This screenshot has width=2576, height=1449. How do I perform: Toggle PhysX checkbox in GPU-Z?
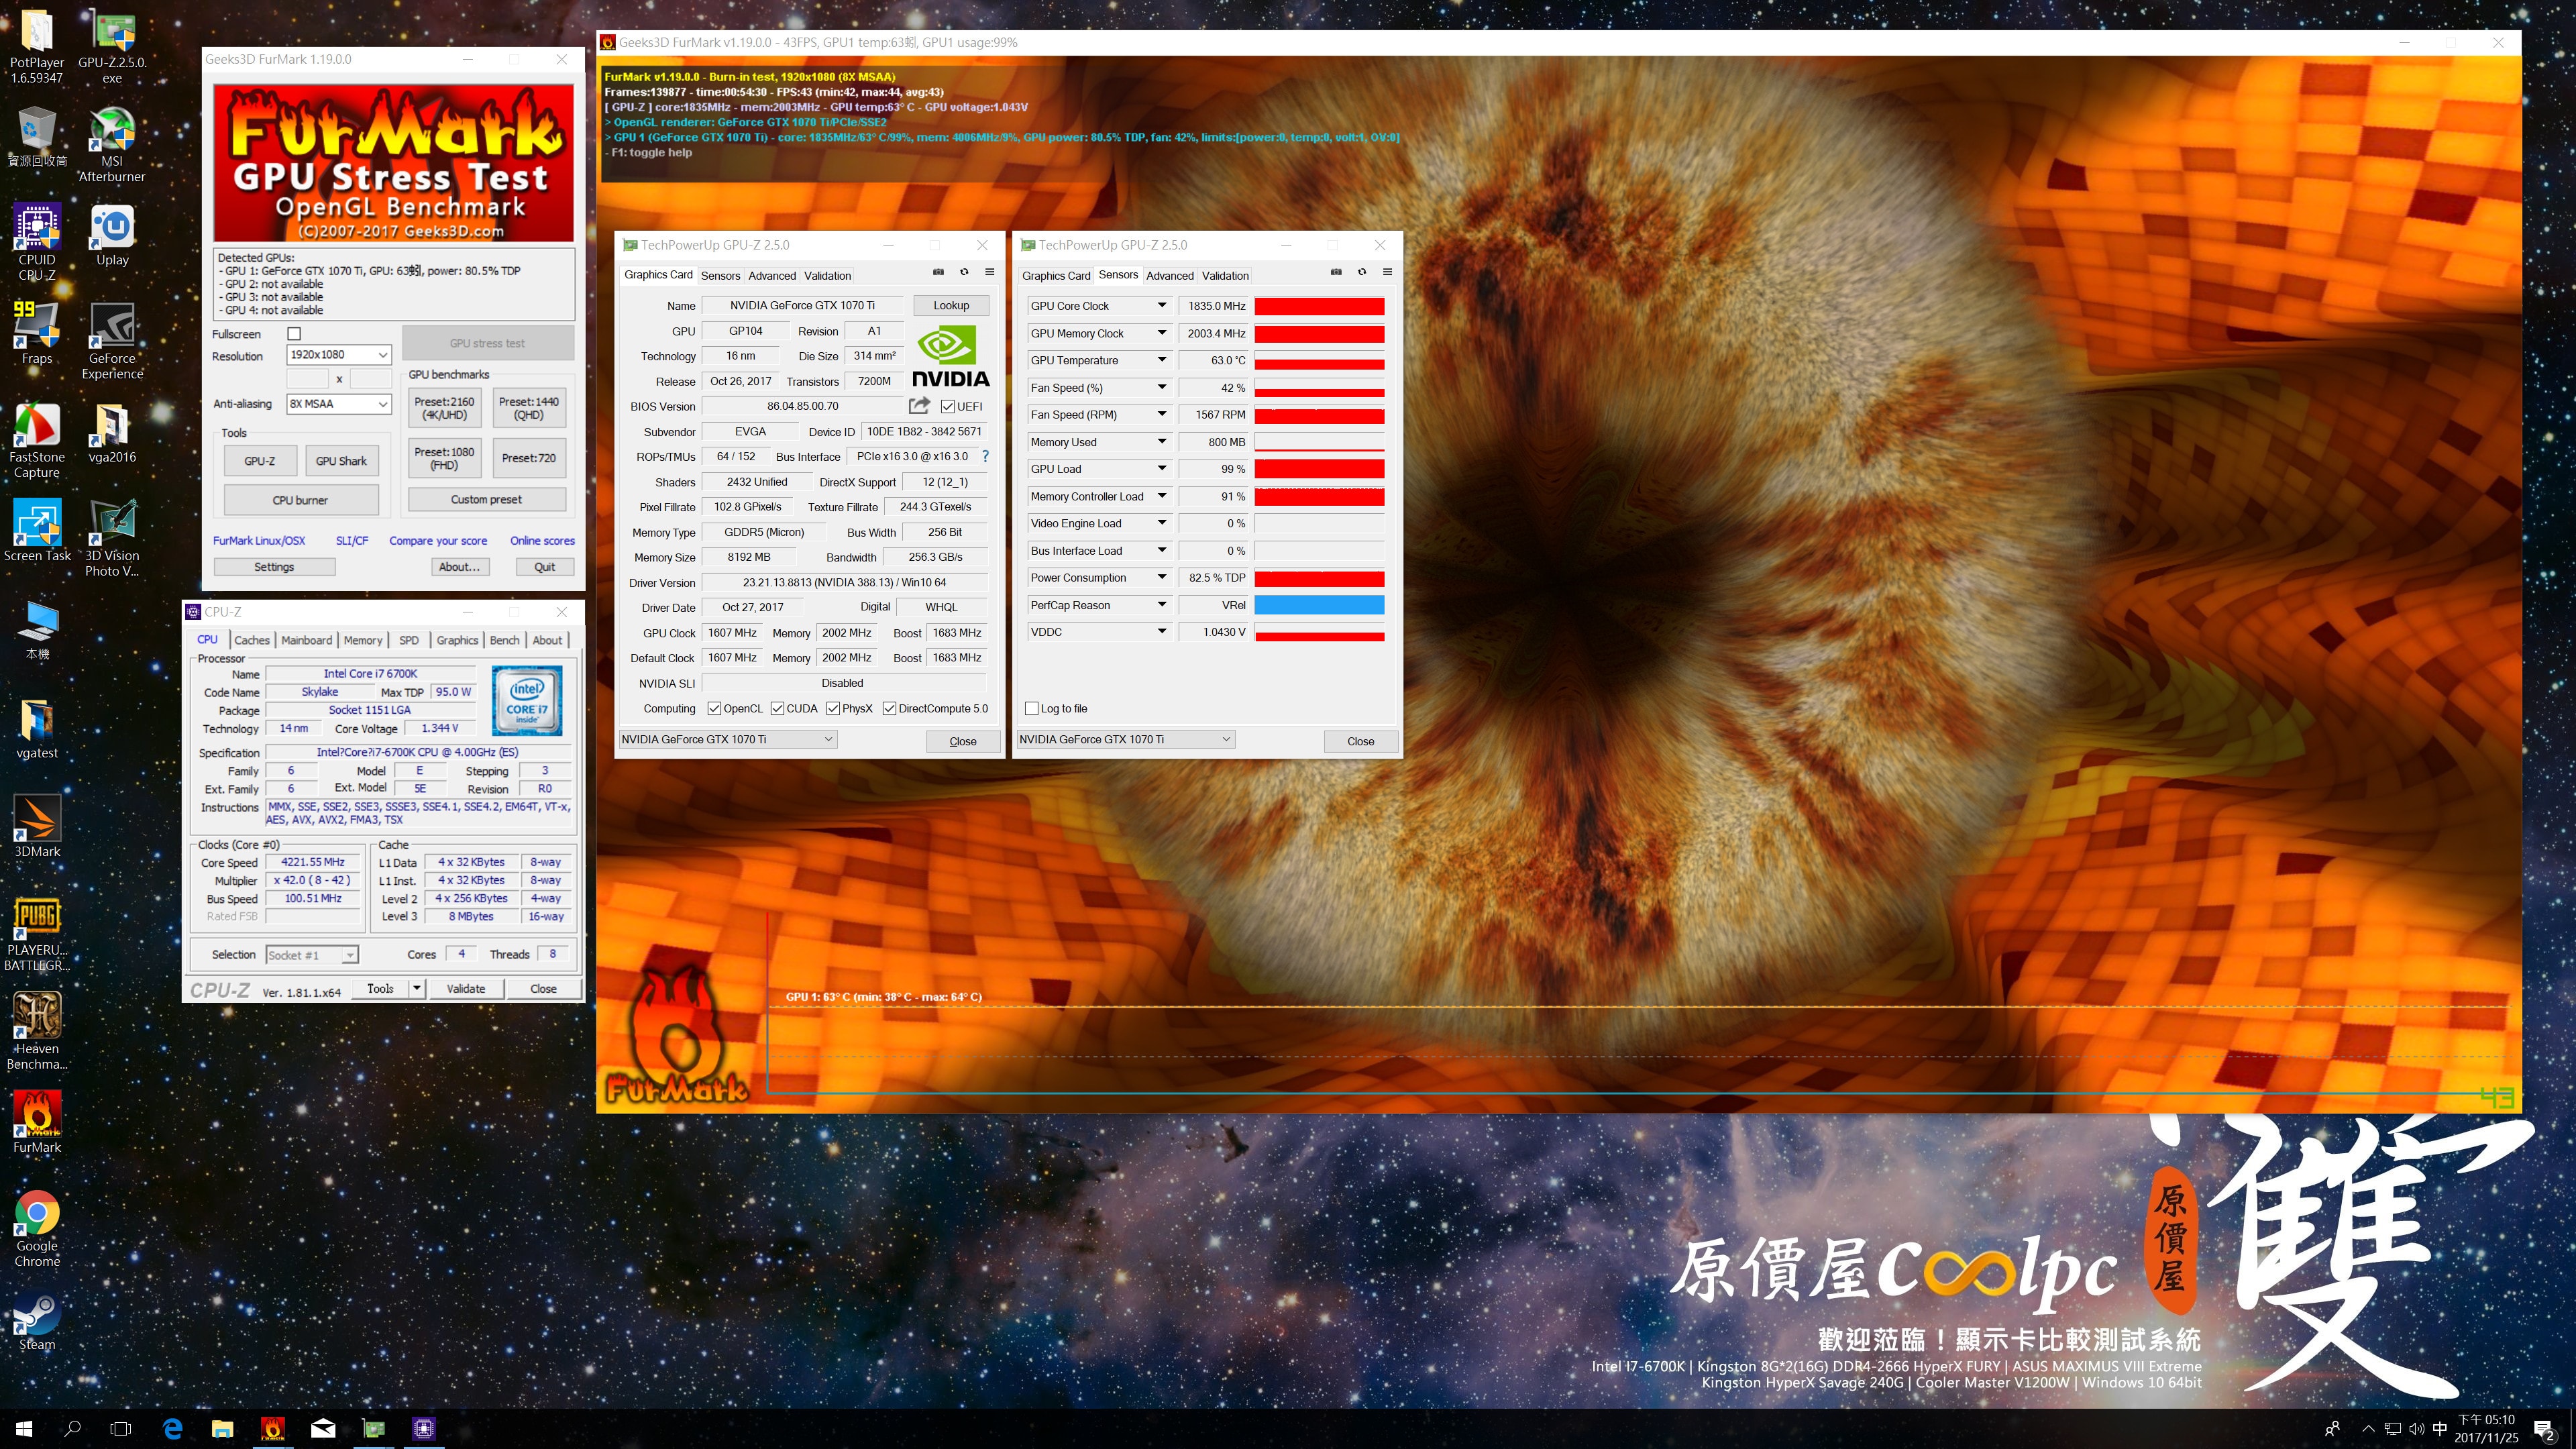833,709
